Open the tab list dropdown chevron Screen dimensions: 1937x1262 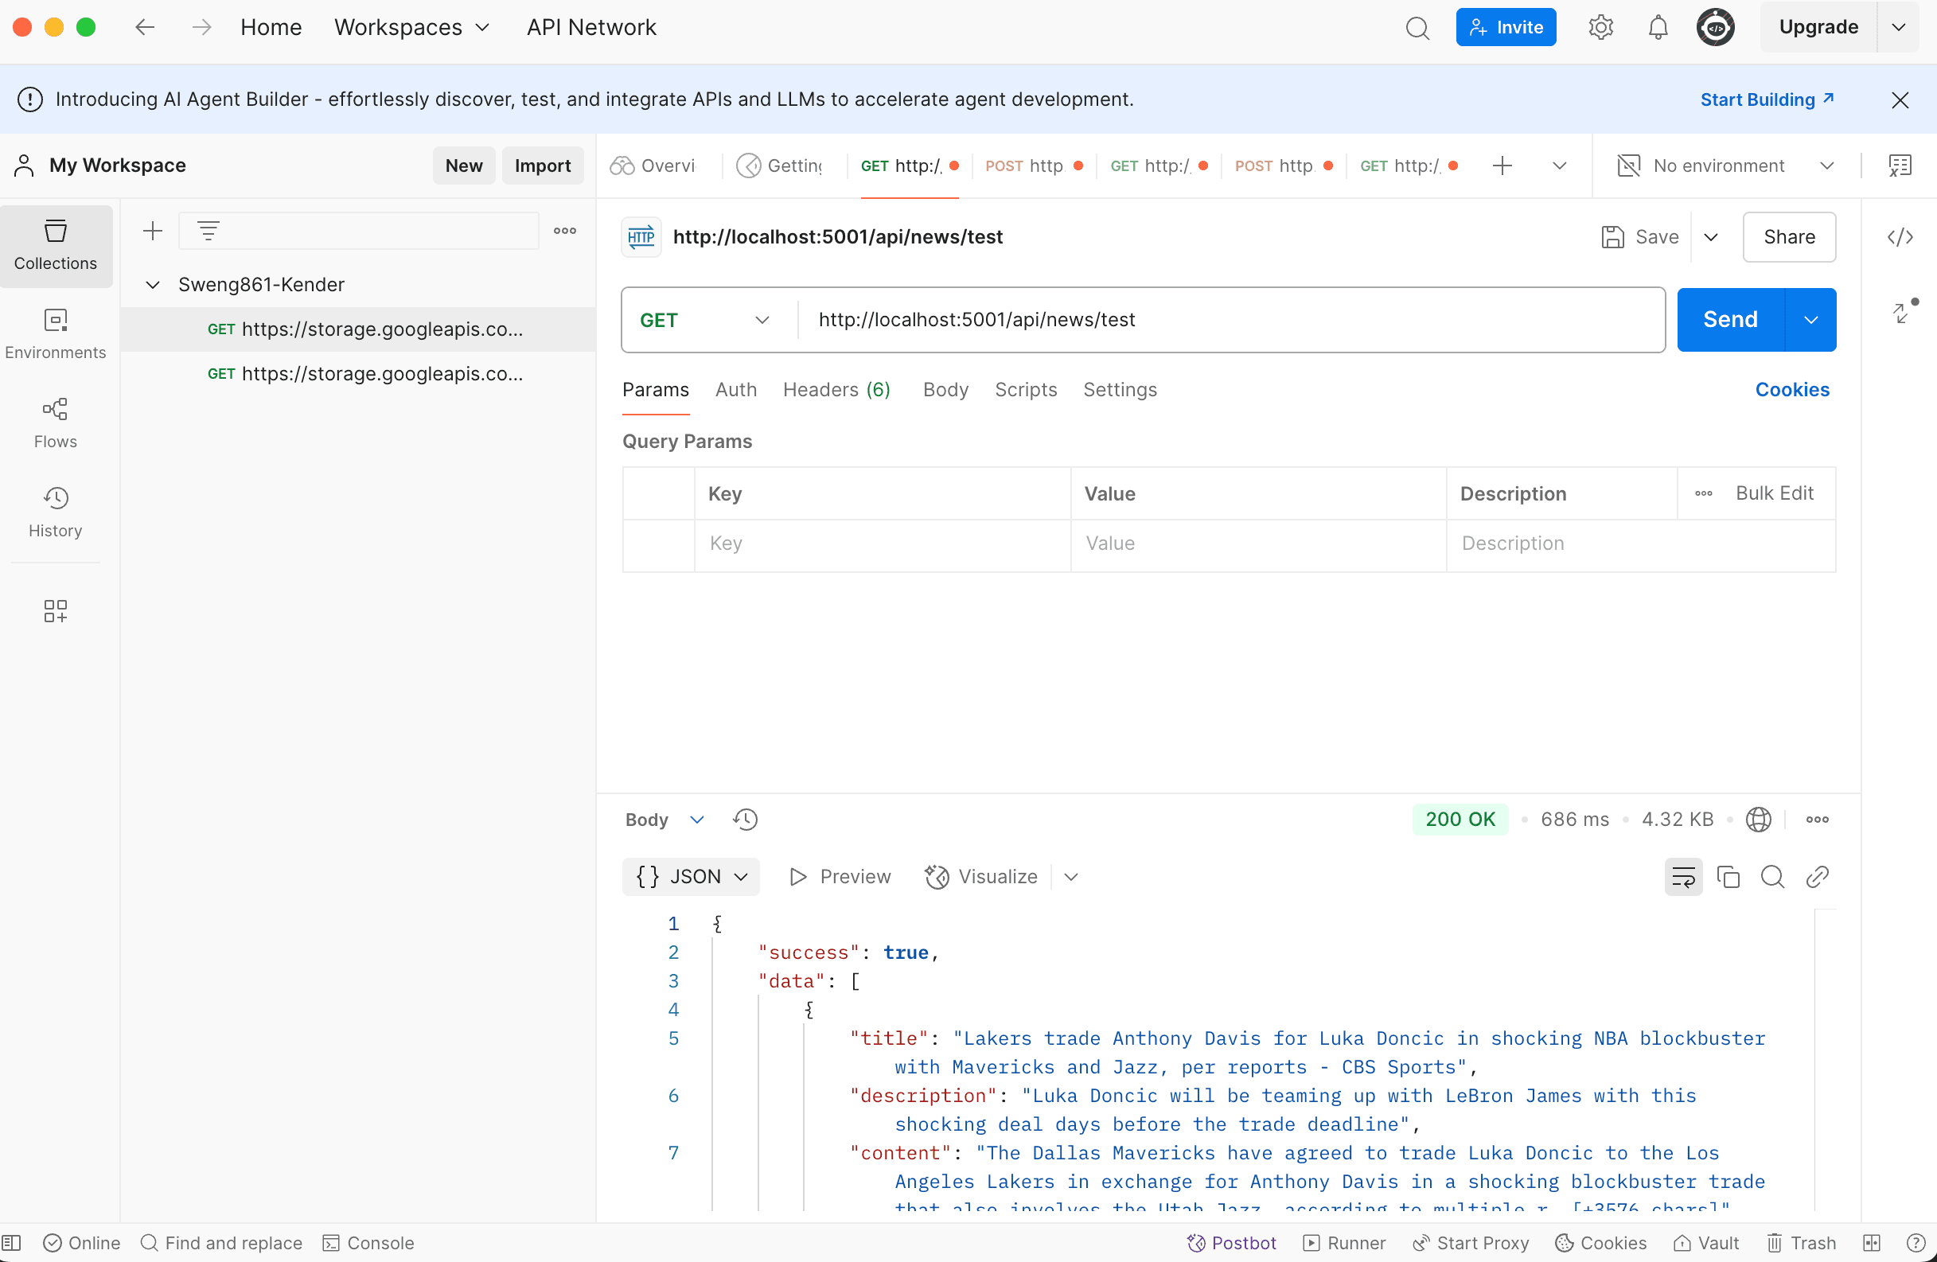pos(1559,166)
